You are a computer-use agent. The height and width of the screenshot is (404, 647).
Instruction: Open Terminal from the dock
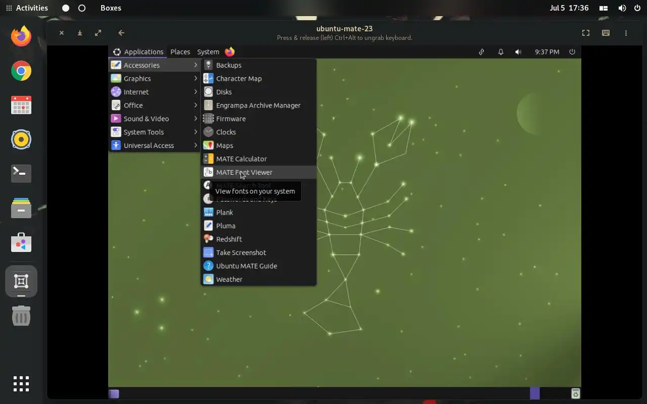tap(21, 173)
